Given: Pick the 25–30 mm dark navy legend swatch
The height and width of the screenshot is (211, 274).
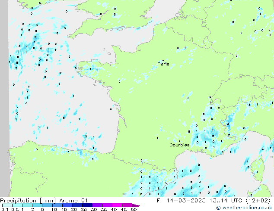Looking at the screenshot, I should coord(87,205).
